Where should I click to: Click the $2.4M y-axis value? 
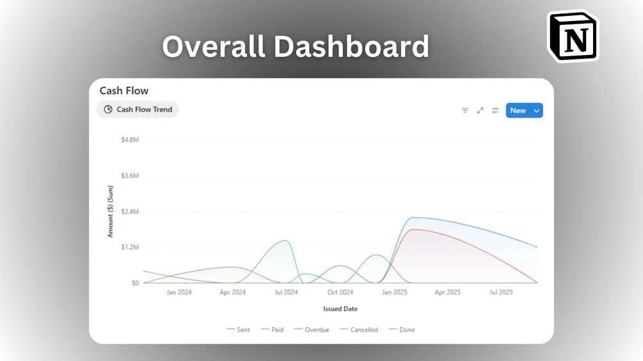(x=130, y=211)
